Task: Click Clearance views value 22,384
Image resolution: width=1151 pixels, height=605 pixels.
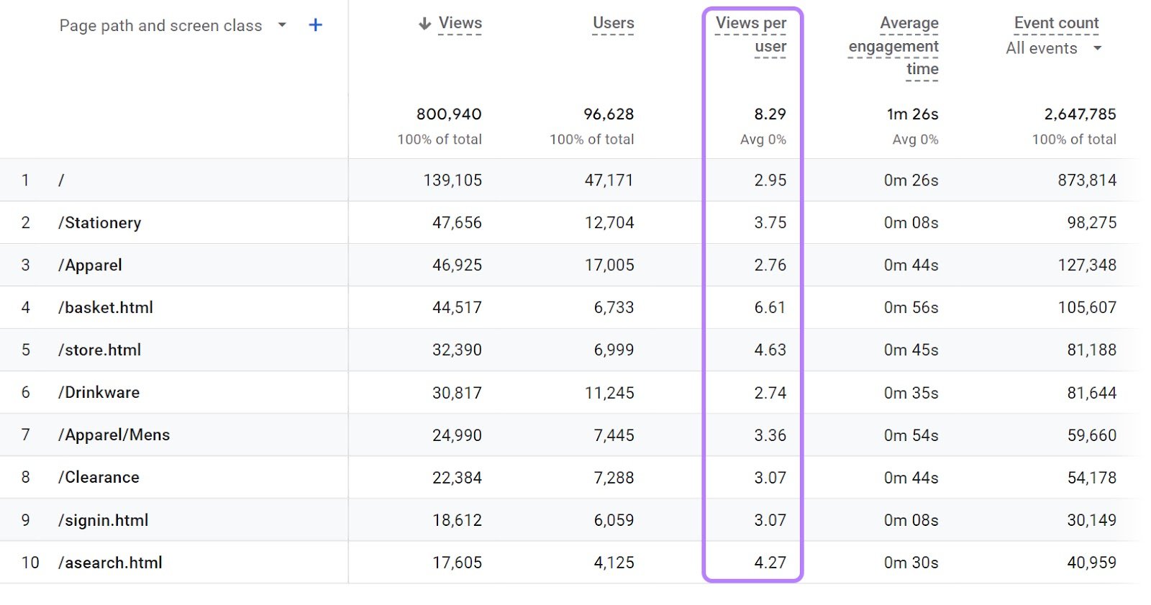Action: (457, 478)
